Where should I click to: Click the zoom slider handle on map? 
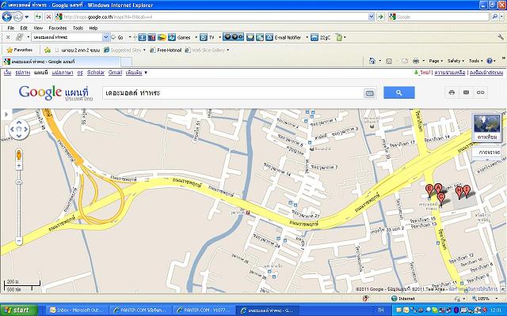pos(19,182)
